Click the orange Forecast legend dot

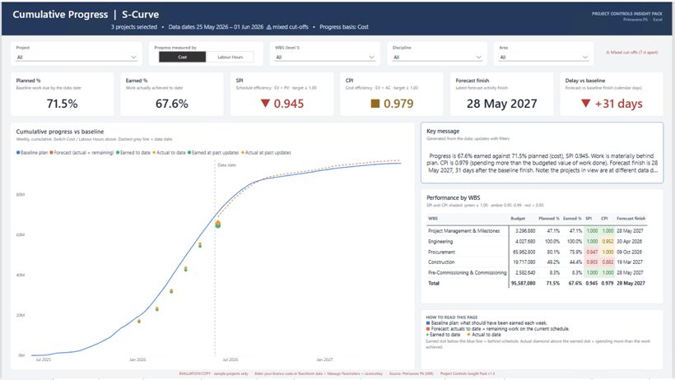click(52, 152)
